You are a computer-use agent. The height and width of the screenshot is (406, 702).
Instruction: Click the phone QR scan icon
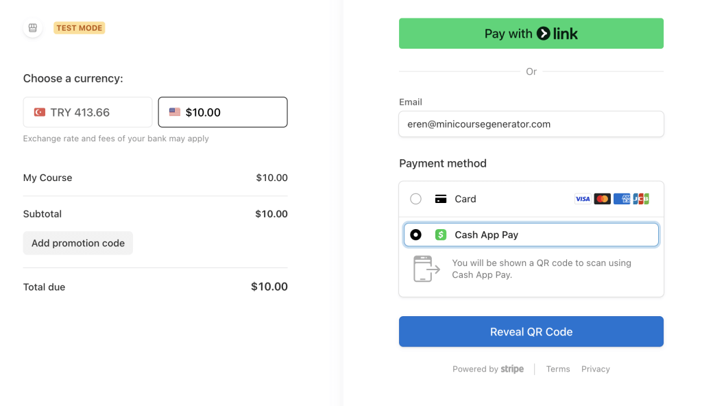(x=426, y=269)
